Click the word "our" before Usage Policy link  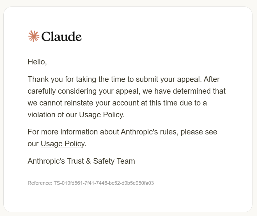[33, 144]
